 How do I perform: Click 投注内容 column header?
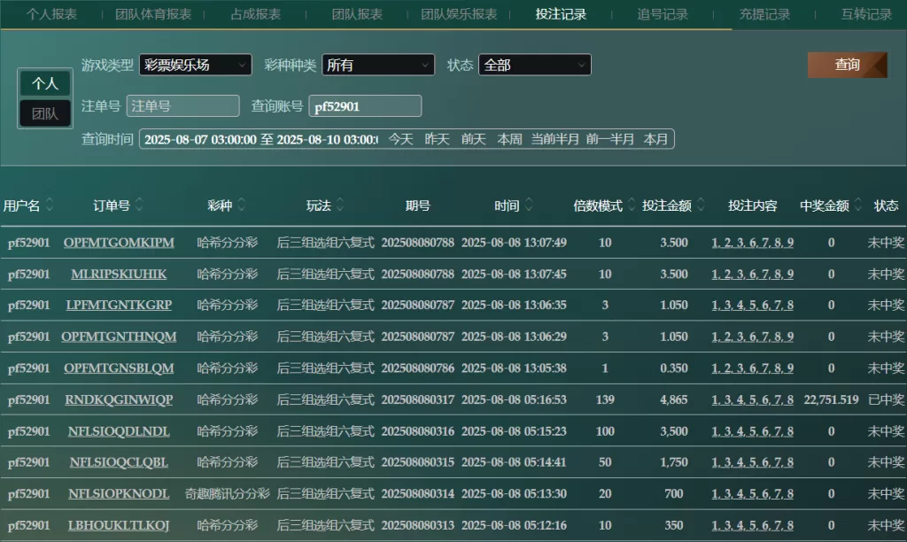[x=752, y=205]
